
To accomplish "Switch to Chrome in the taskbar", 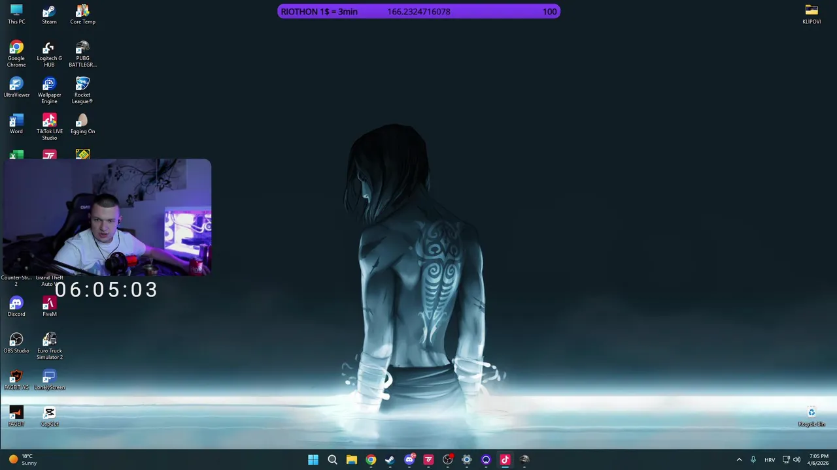I will (371, 460).
